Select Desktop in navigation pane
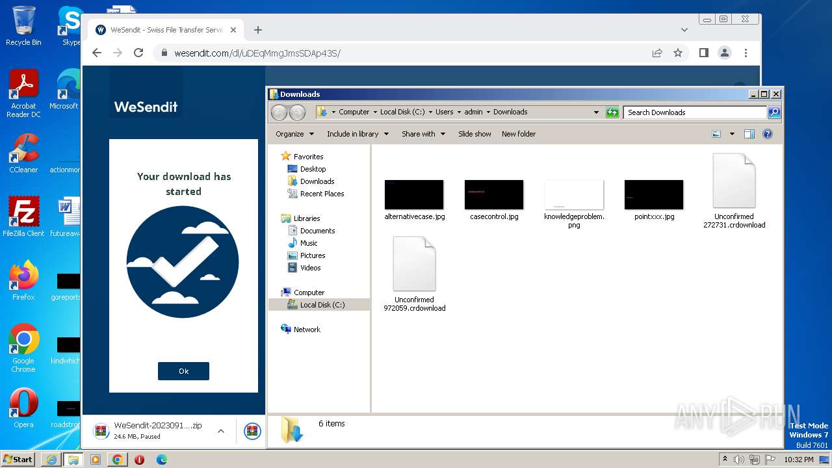 click(313, 169)
